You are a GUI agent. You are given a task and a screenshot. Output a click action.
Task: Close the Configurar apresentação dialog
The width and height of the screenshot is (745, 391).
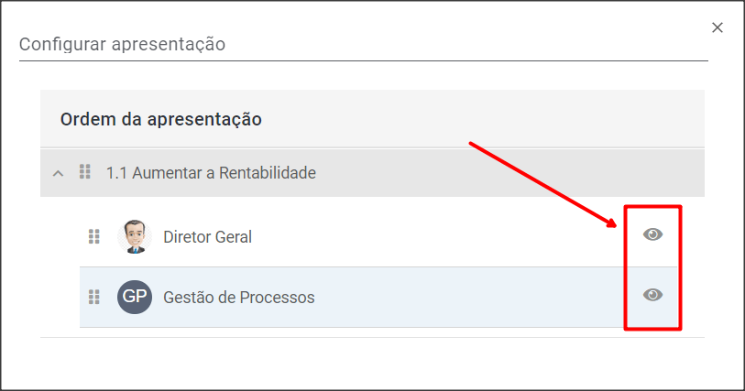pyautogui.click(x=718, y=27)
